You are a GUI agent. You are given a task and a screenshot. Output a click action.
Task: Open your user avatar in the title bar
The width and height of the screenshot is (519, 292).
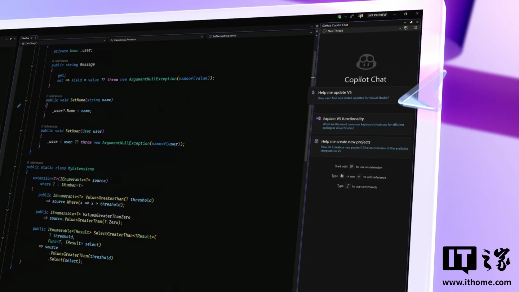(360, 16)
